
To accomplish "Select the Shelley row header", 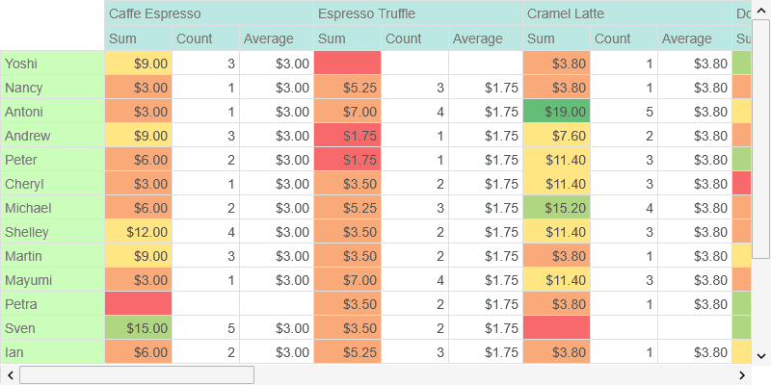I will pos(52,232).
